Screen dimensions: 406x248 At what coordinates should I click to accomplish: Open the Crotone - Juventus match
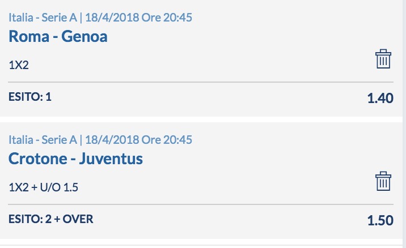[75, 159]
